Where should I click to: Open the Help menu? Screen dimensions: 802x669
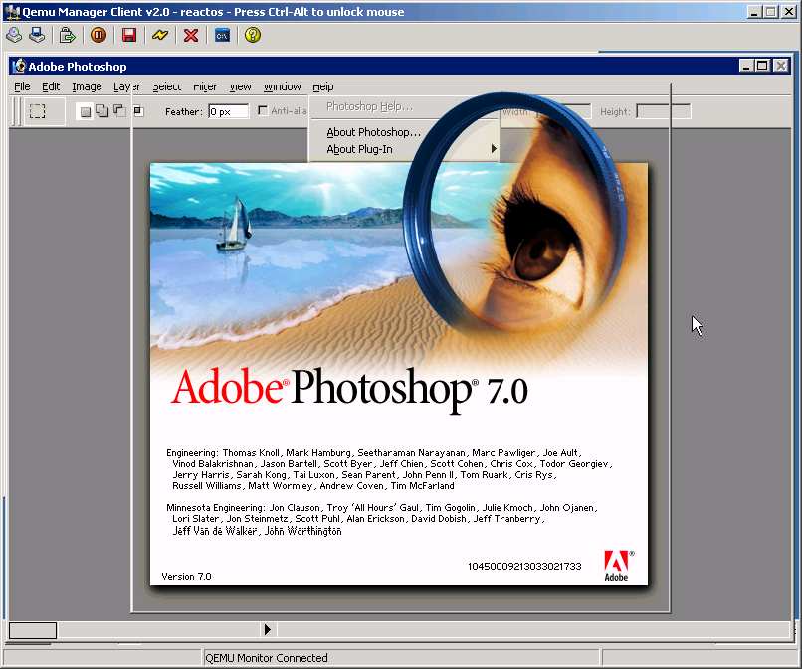pos(322,86)
